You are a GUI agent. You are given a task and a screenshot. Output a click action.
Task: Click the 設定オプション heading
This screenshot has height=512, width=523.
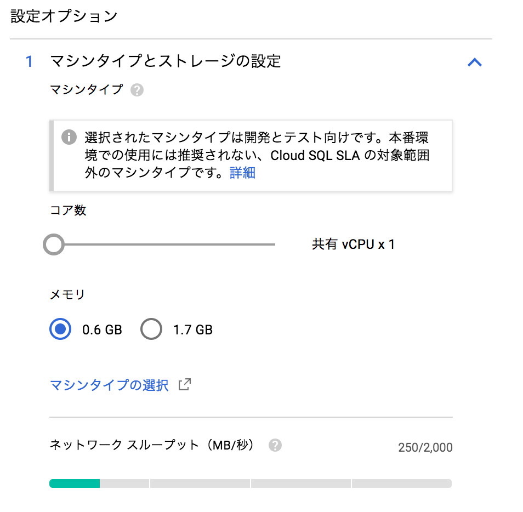(64, 16)
